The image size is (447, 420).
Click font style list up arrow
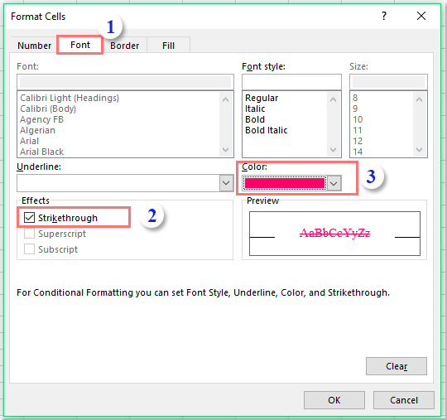tap(333, 99)
